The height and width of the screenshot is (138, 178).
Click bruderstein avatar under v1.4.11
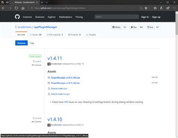[49, 64]
